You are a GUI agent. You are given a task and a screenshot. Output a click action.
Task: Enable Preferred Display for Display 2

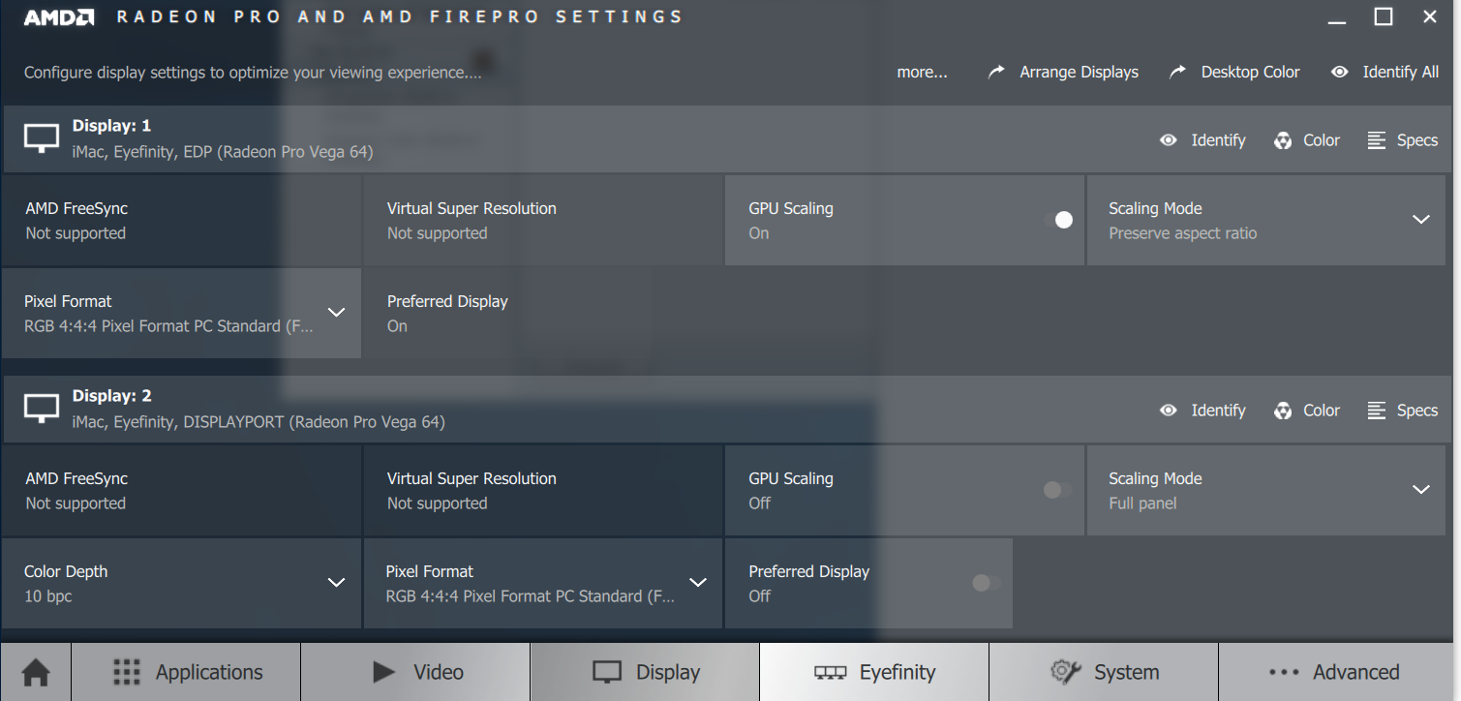pos(987,583)
